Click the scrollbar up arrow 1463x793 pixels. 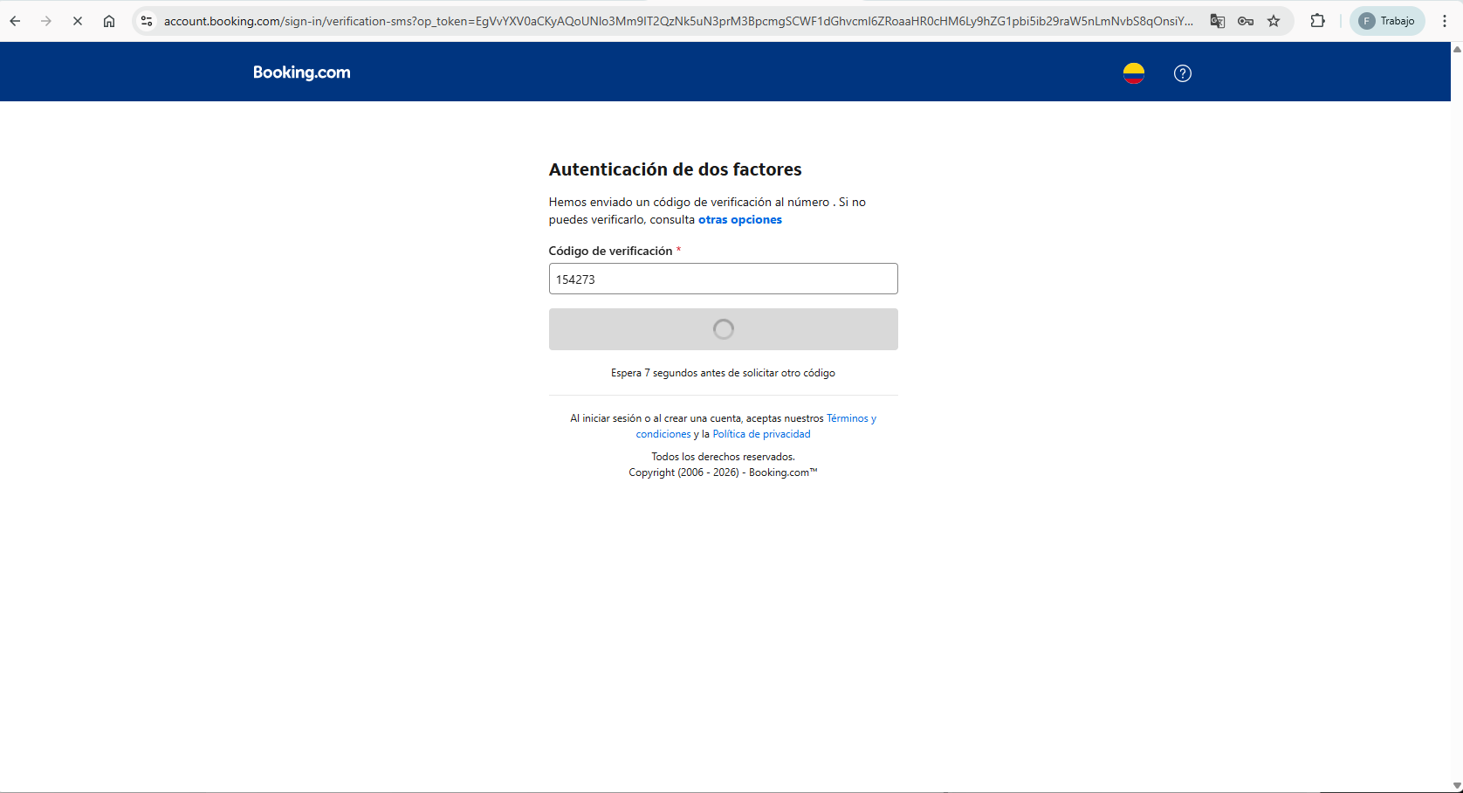[x=1457, y=49]
